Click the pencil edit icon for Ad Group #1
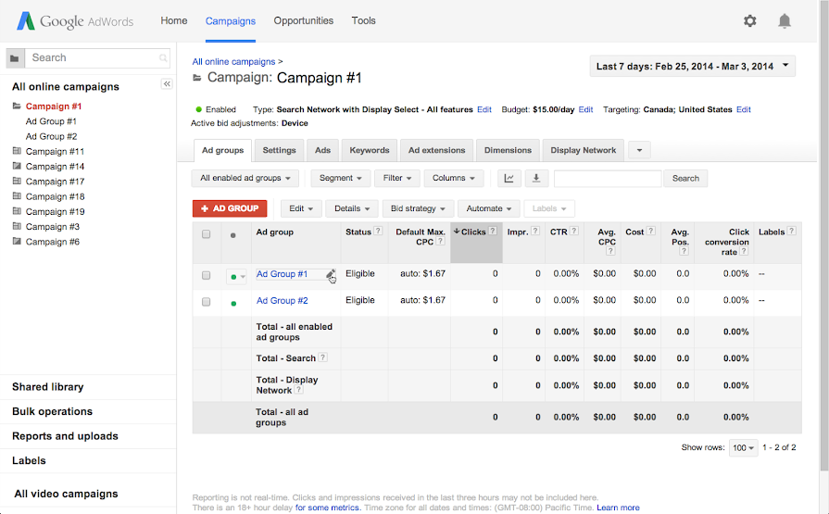 tap(331, 274)
